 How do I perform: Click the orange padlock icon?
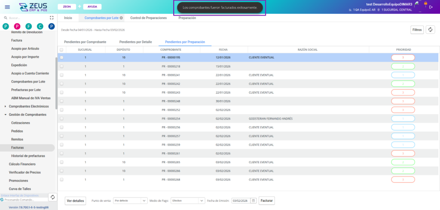[x=425, y=3]
